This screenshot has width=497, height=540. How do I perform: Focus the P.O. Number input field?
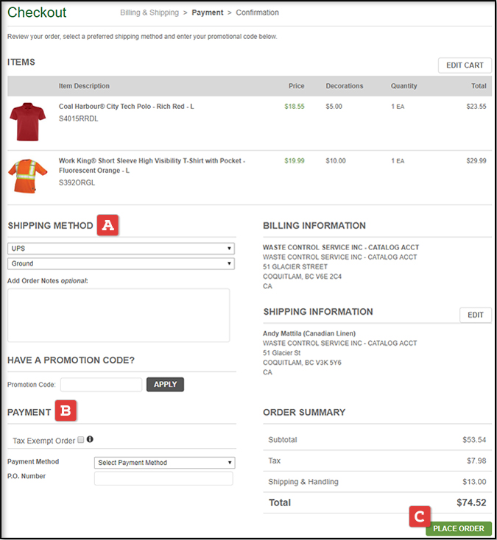click(163, 479)
